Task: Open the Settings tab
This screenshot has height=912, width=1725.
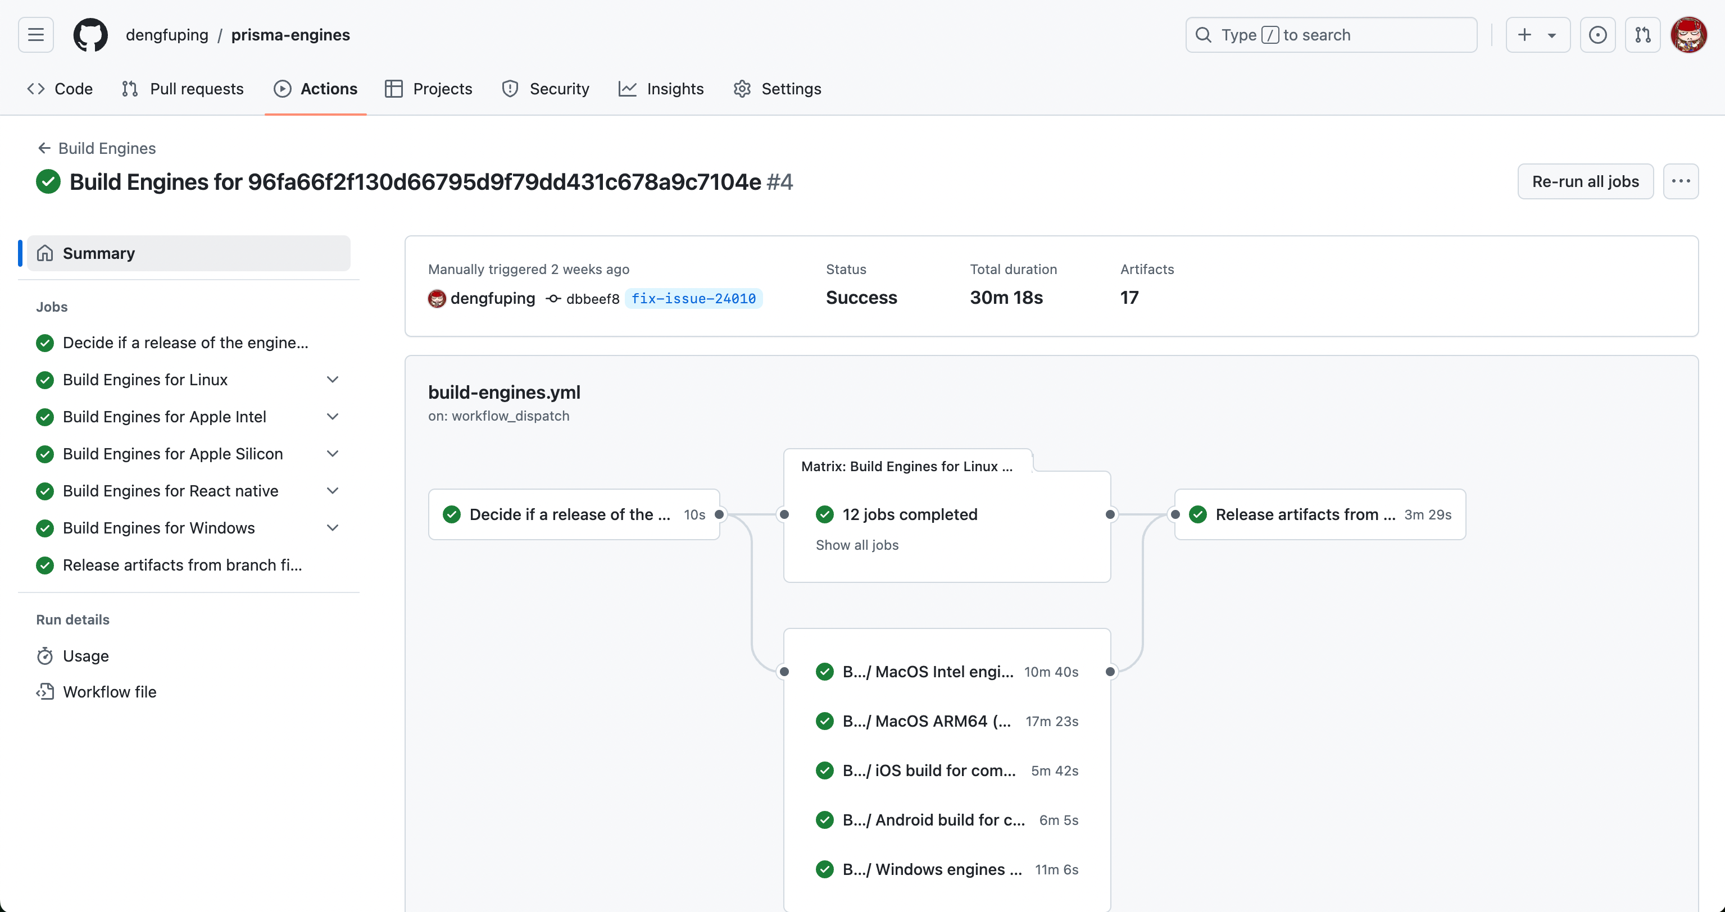Action: pos(778,89)
